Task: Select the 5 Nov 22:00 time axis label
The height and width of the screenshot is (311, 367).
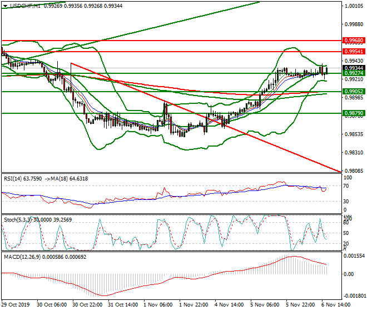Action: pyautogui.click(x=300, y=305)
